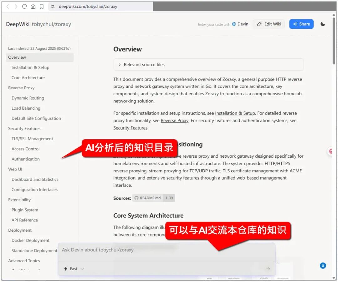Focus the Ask Devin about tobychui/zoraxy field

(166, 250)
